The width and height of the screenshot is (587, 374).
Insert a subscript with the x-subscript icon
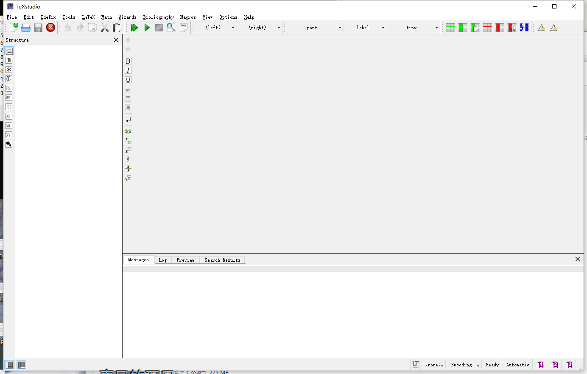click(128, 141)
